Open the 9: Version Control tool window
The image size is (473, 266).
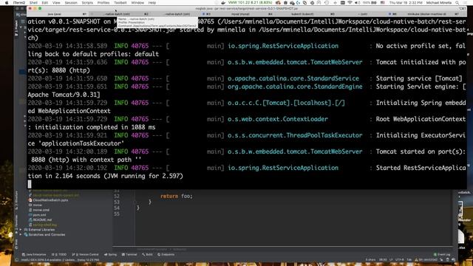(86, 254)
